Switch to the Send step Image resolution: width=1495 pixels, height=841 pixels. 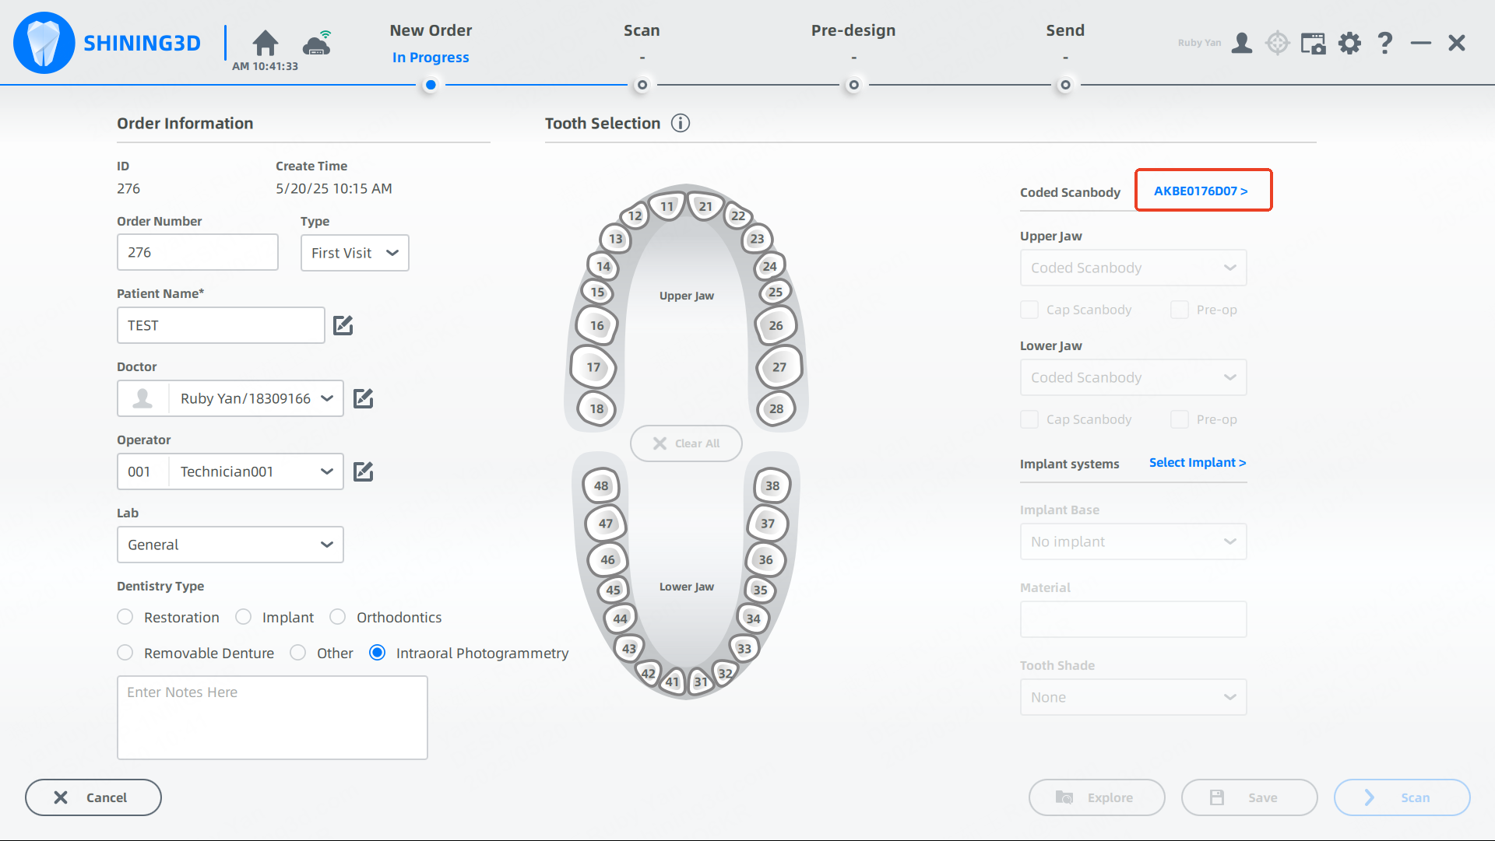pos(1064,31)
